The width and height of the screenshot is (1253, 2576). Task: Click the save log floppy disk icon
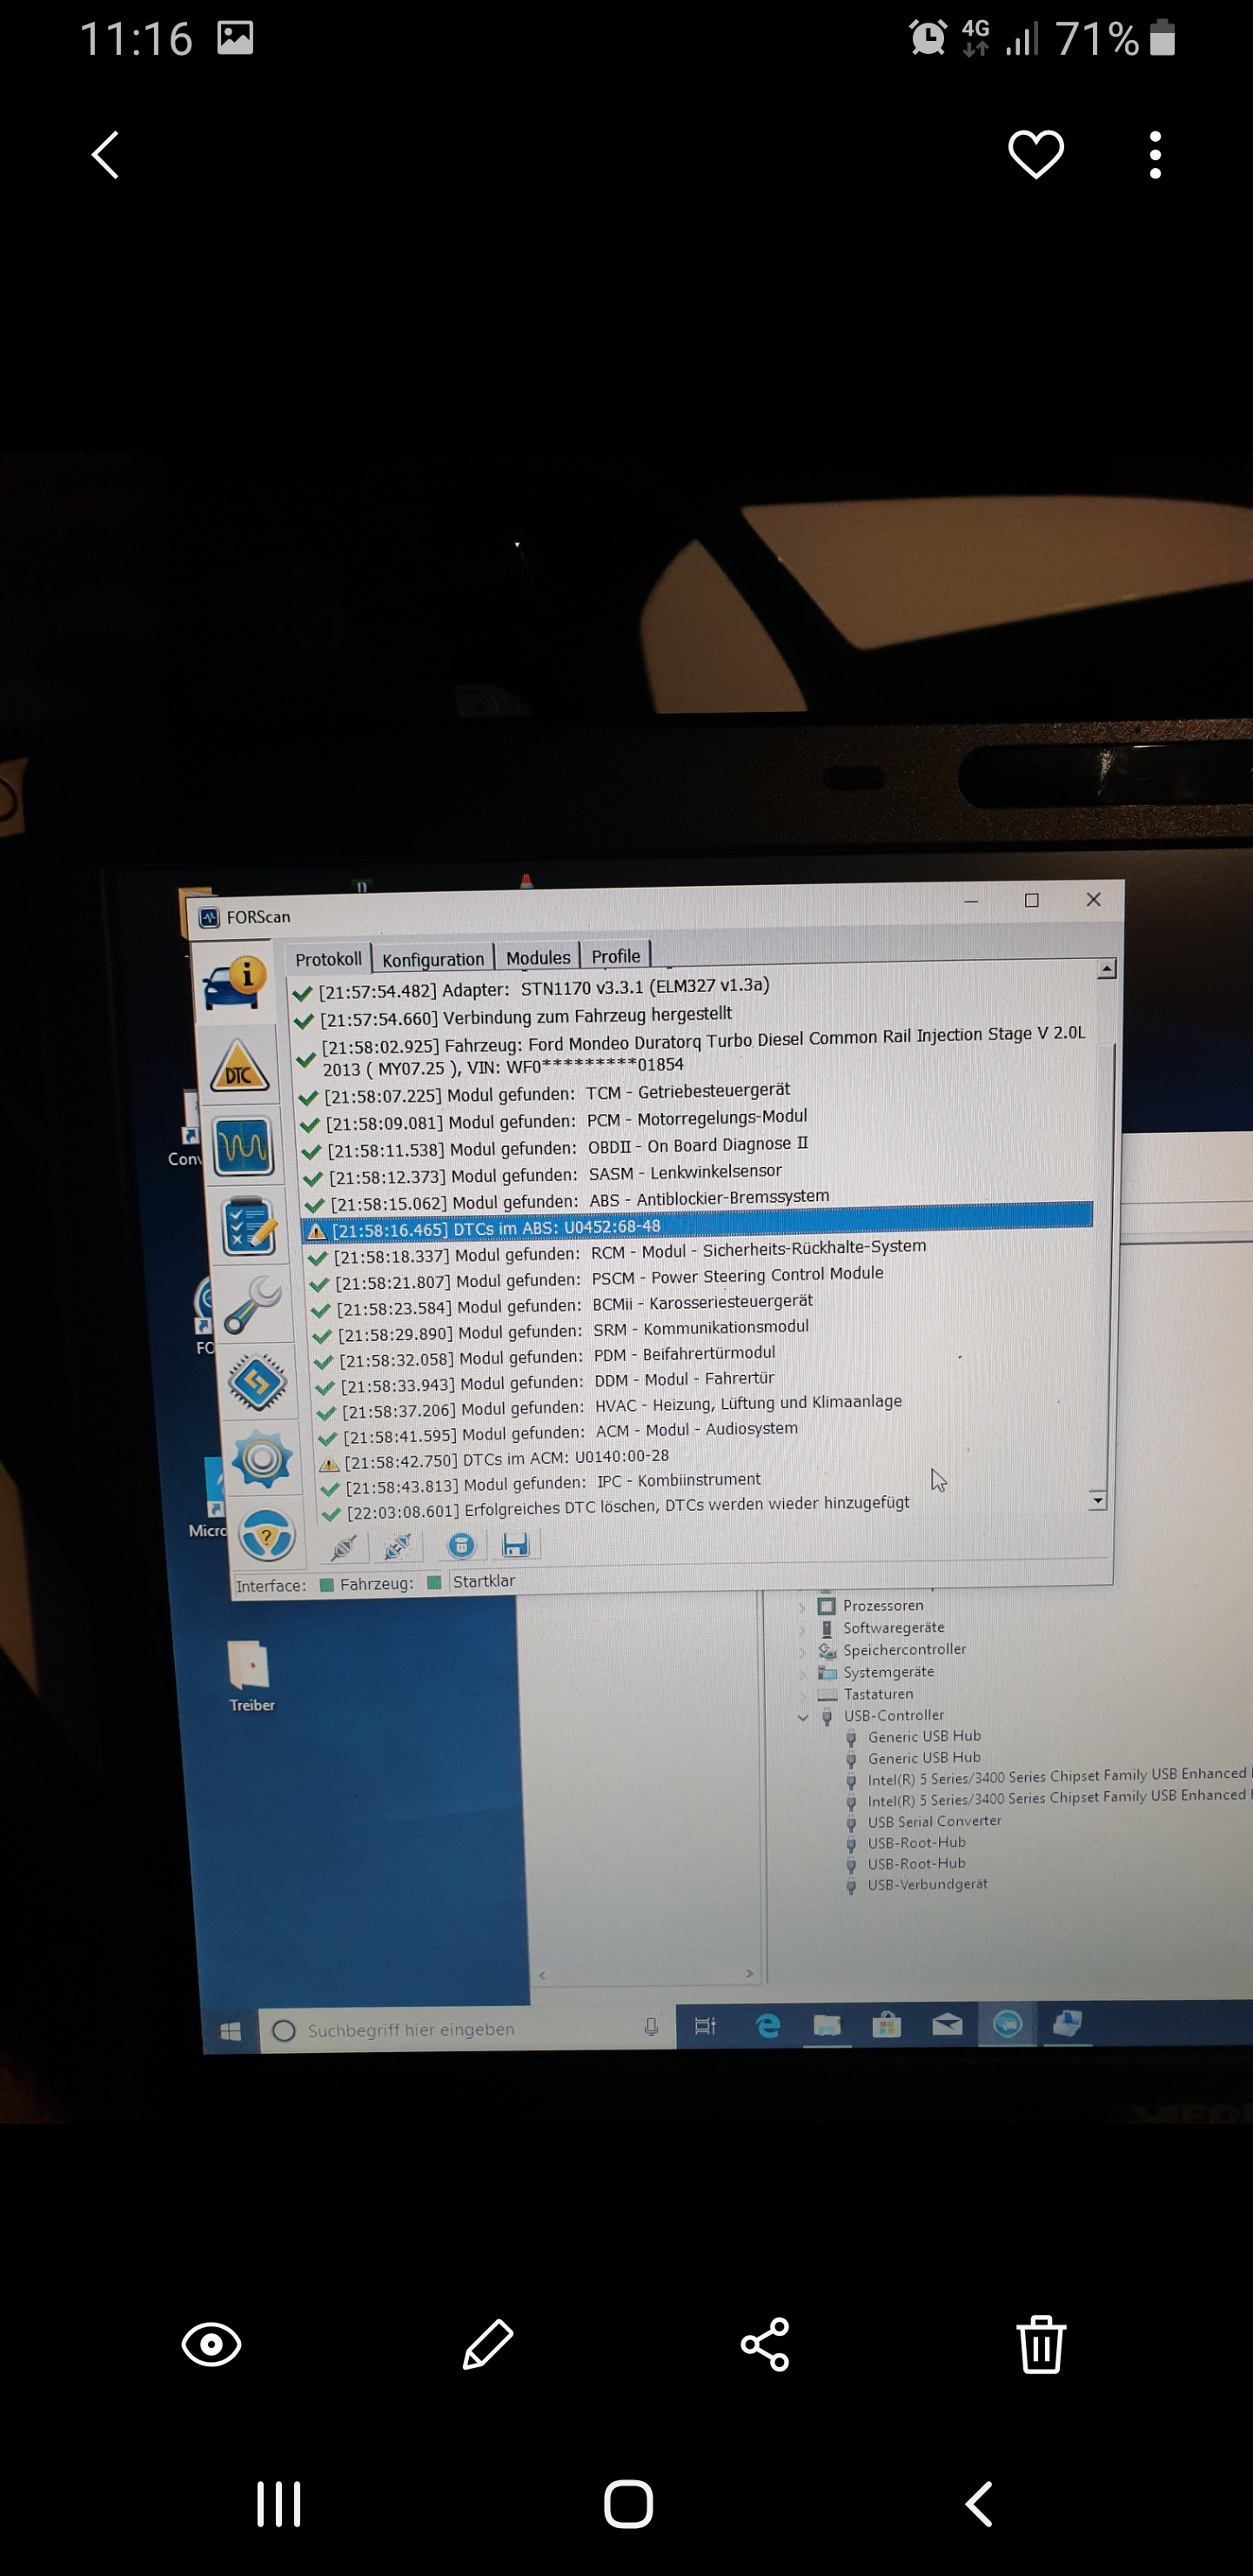(515, 1545)
